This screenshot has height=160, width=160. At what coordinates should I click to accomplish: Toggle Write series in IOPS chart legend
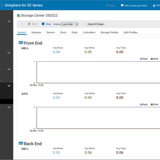pyautogui.click(x=154, y=104)
